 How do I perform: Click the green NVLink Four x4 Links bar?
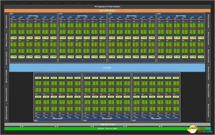click(x=107, y=129)
